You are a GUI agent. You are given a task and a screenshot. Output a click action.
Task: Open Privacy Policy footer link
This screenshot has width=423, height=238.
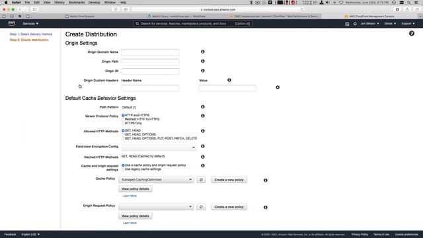360,235
